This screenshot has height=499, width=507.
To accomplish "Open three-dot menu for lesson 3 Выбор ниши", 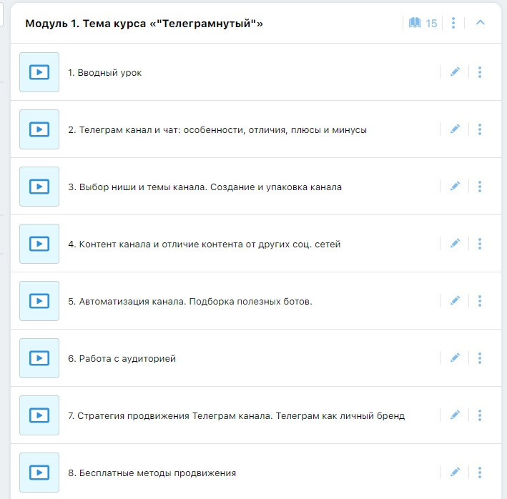I will [480, 187].
